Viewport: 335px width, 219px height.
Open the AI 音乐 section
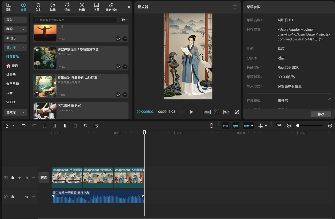tap(15, 38)
